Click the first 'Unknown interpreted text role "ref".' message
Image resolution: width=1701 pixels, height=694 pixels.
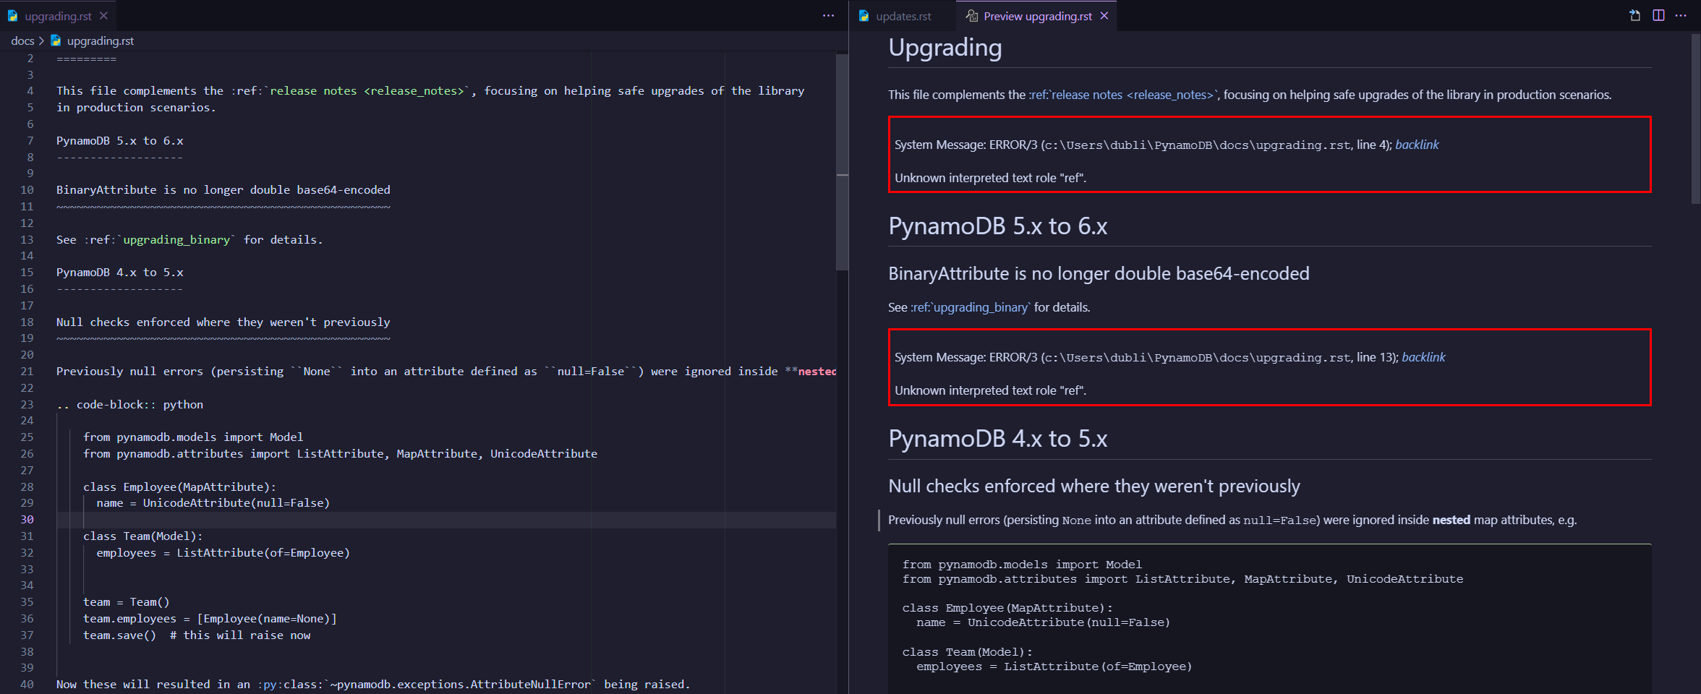pos(990,178)
